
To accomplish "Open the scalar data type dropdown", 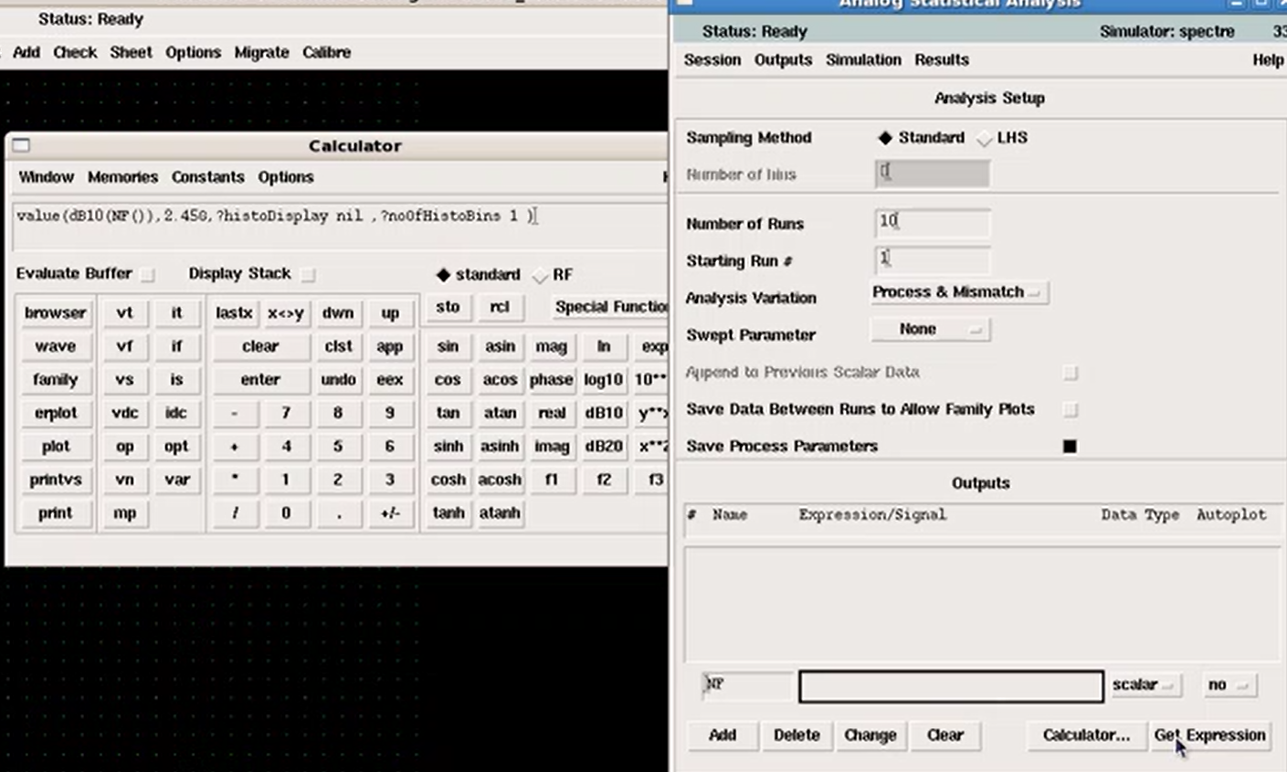I will click(1145, 684).
